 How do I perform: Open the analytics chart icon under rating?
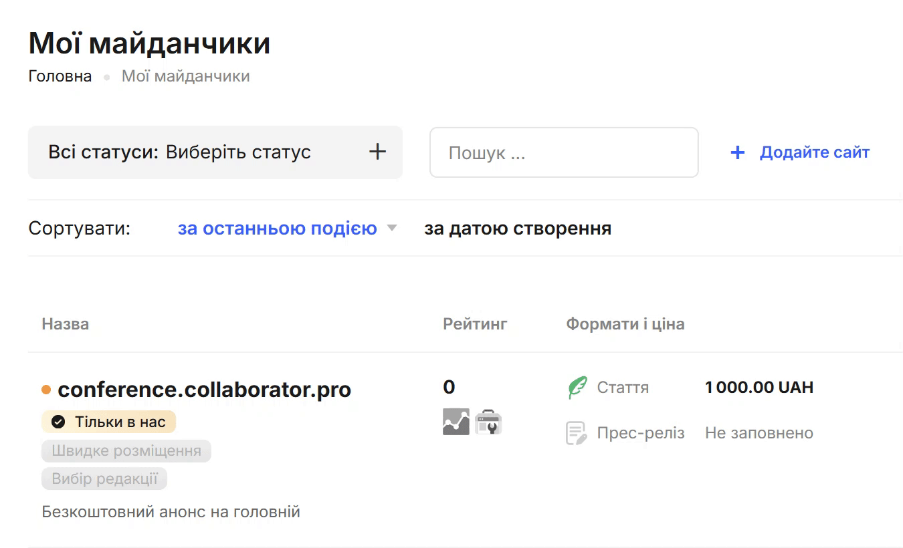456,422
